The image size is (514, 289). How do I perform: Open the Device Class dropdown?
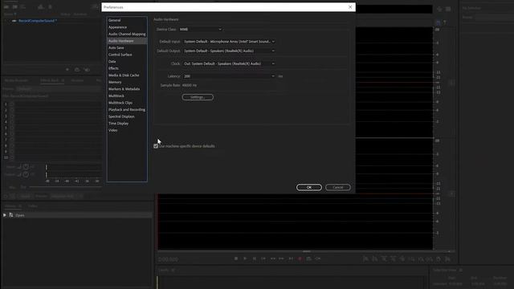coord(200,29)
